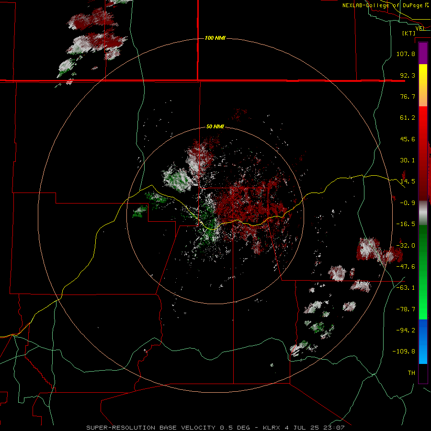
Task: Click the 107.8 value on velocity scale
Action: point(406,54)
